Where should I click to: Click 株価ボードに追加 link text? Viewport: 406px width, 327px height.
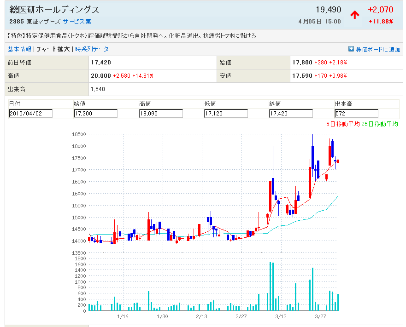(x=378, y=50)
